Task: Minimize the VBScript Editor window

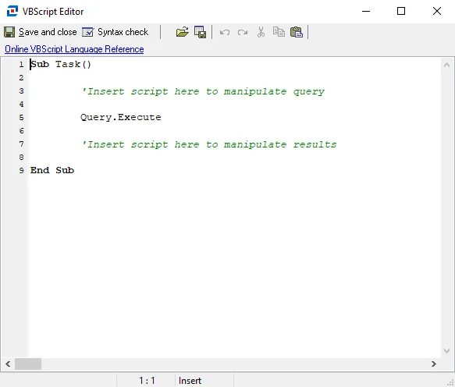Action: (x=366, y=12)
